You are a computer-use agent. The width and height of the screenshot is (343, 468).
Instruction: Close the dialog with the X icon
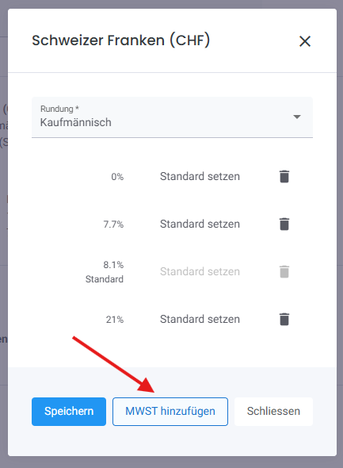pos(305,41)
